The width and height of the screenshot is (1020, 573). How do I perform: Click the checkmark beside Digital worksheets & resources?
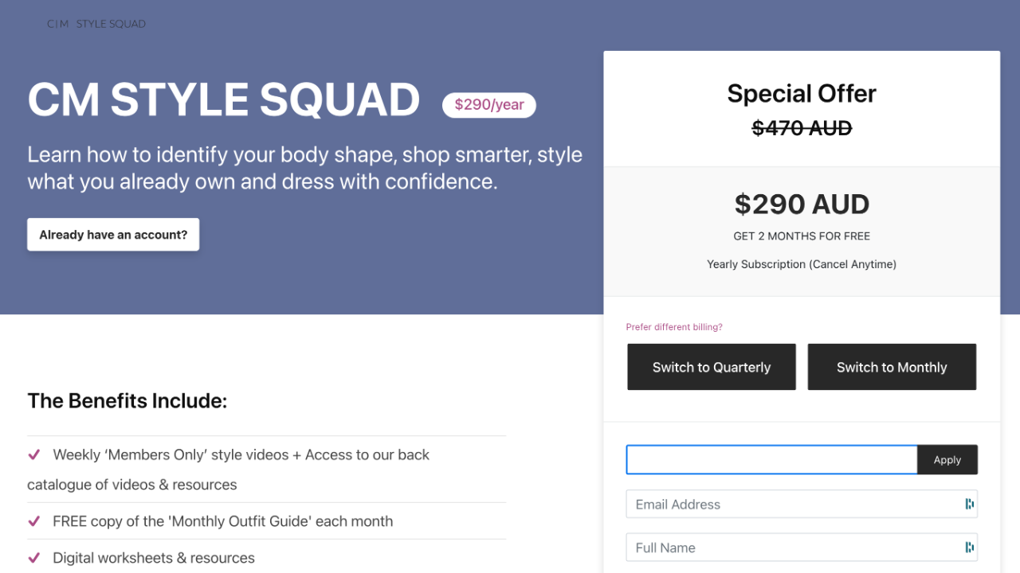click(x=34, y=558)
